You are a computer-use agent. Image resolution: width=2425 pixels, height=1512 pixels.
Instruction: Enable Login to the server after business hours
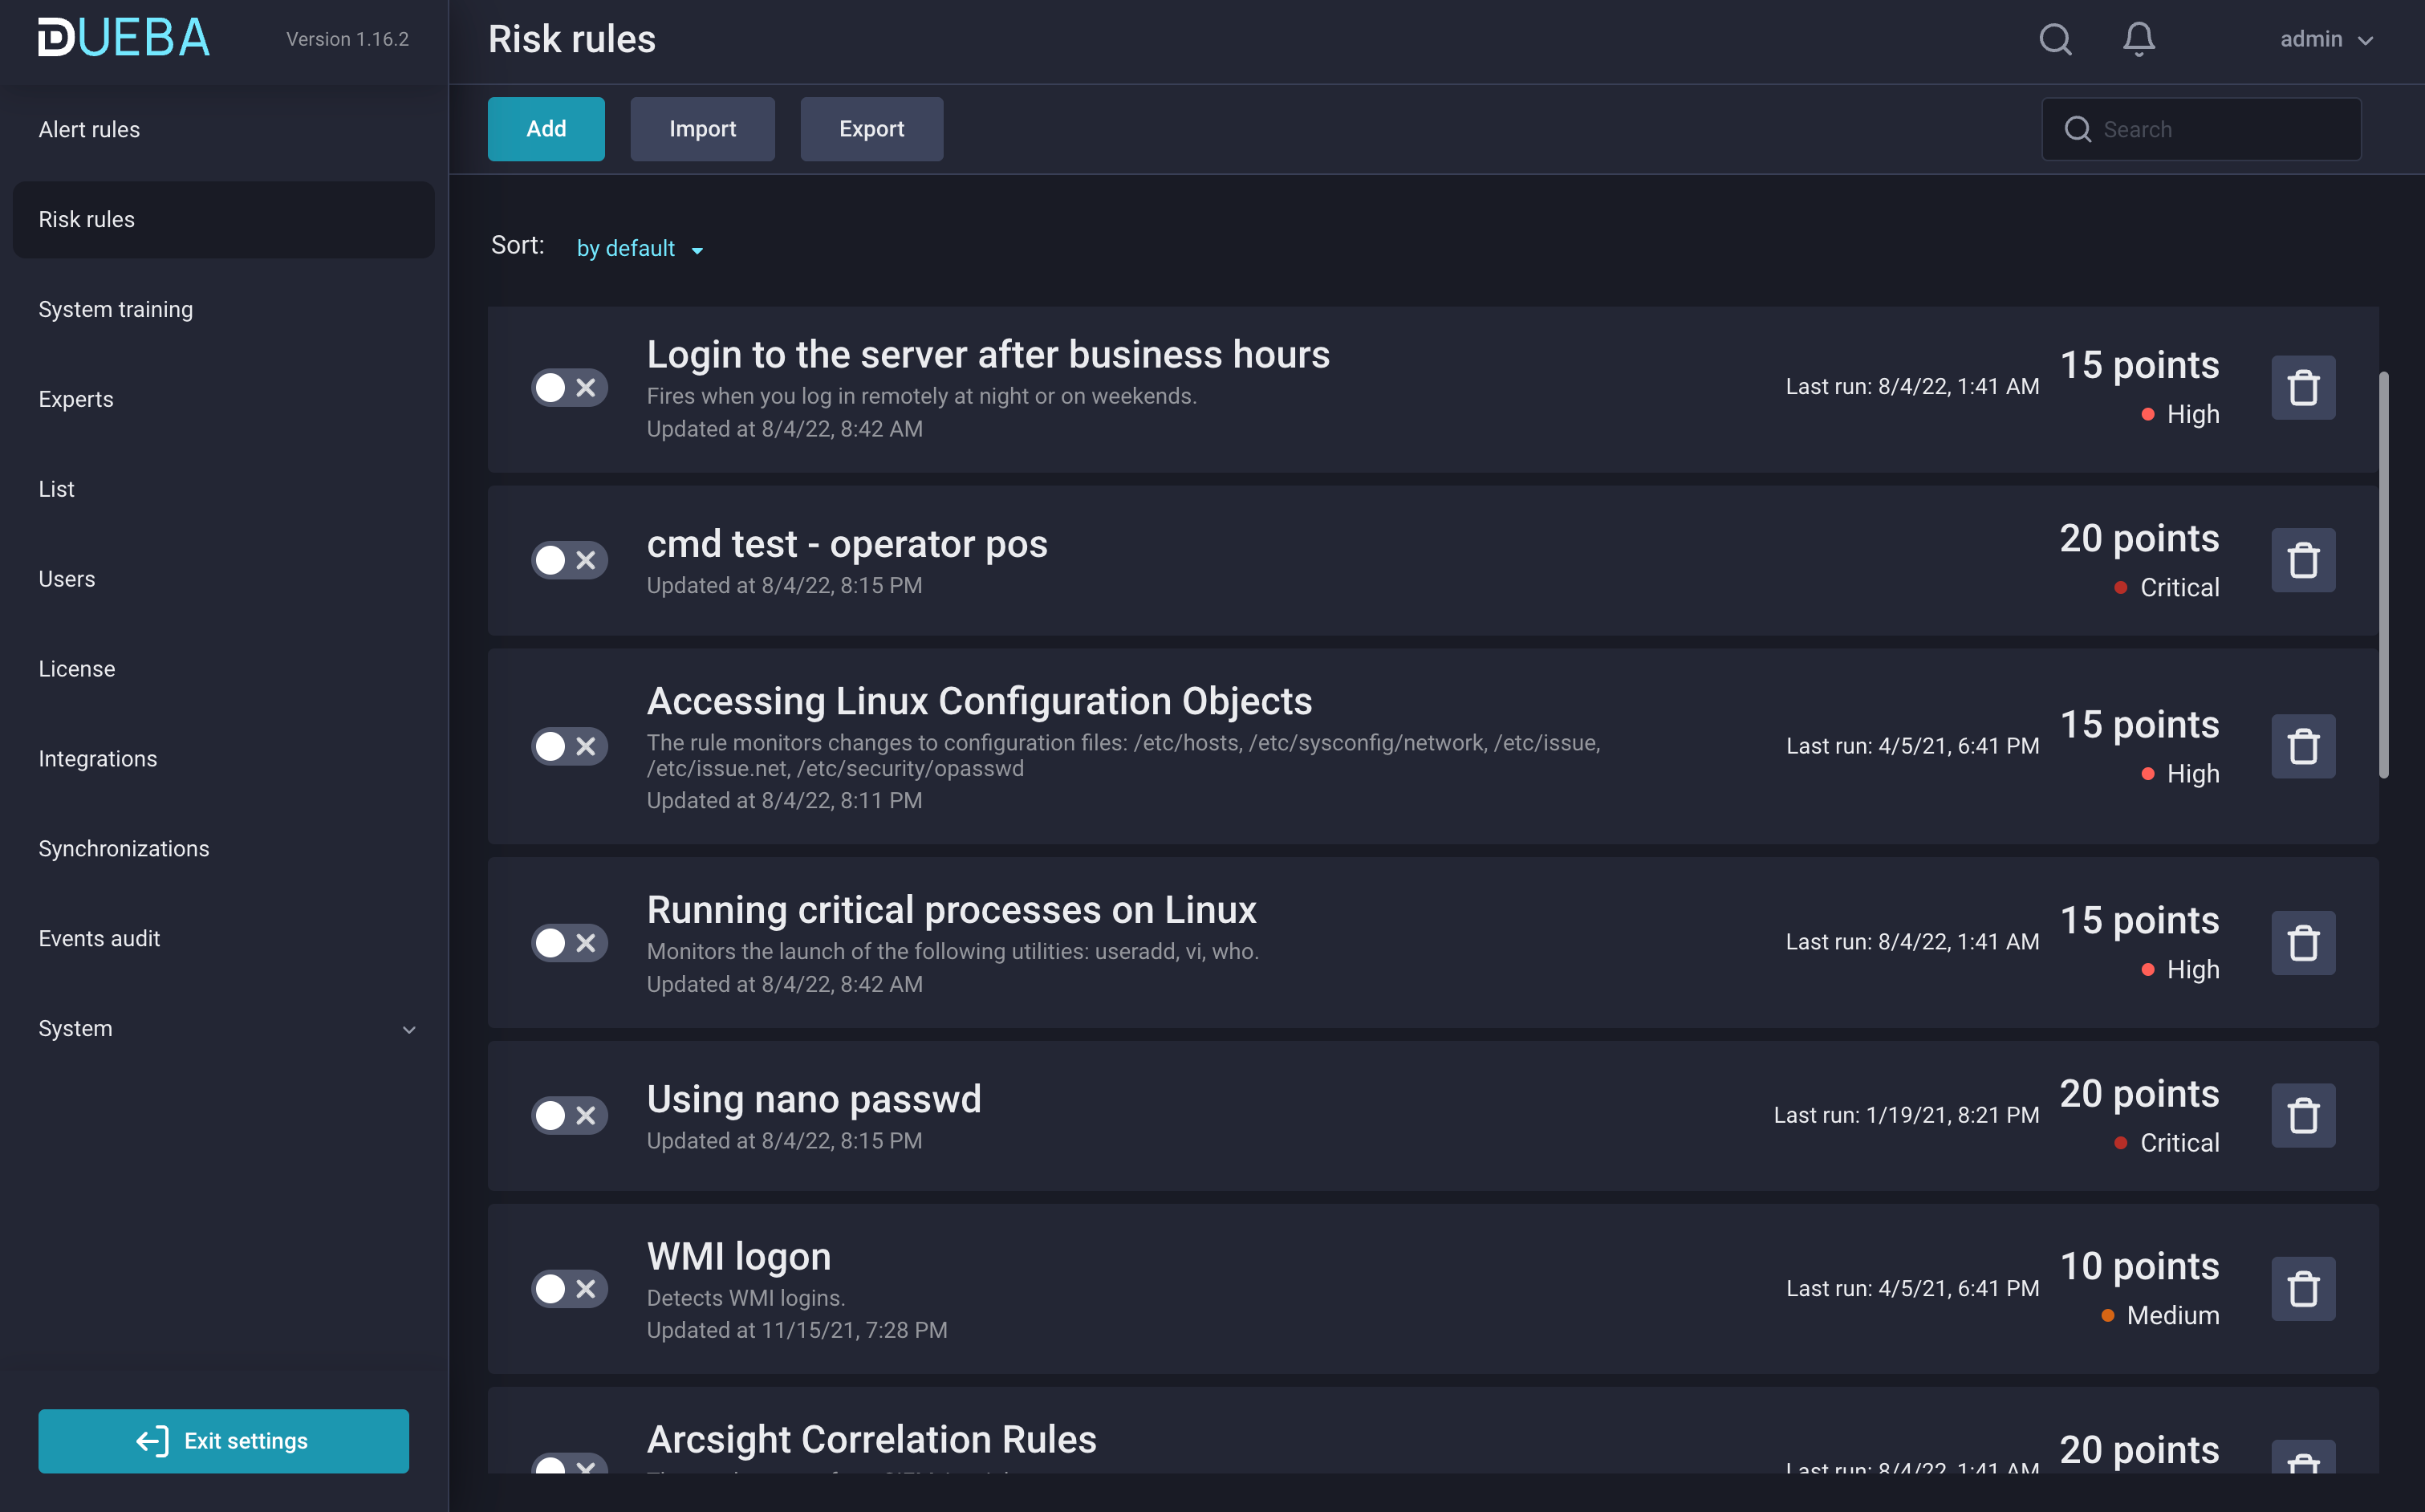[569, 388]
